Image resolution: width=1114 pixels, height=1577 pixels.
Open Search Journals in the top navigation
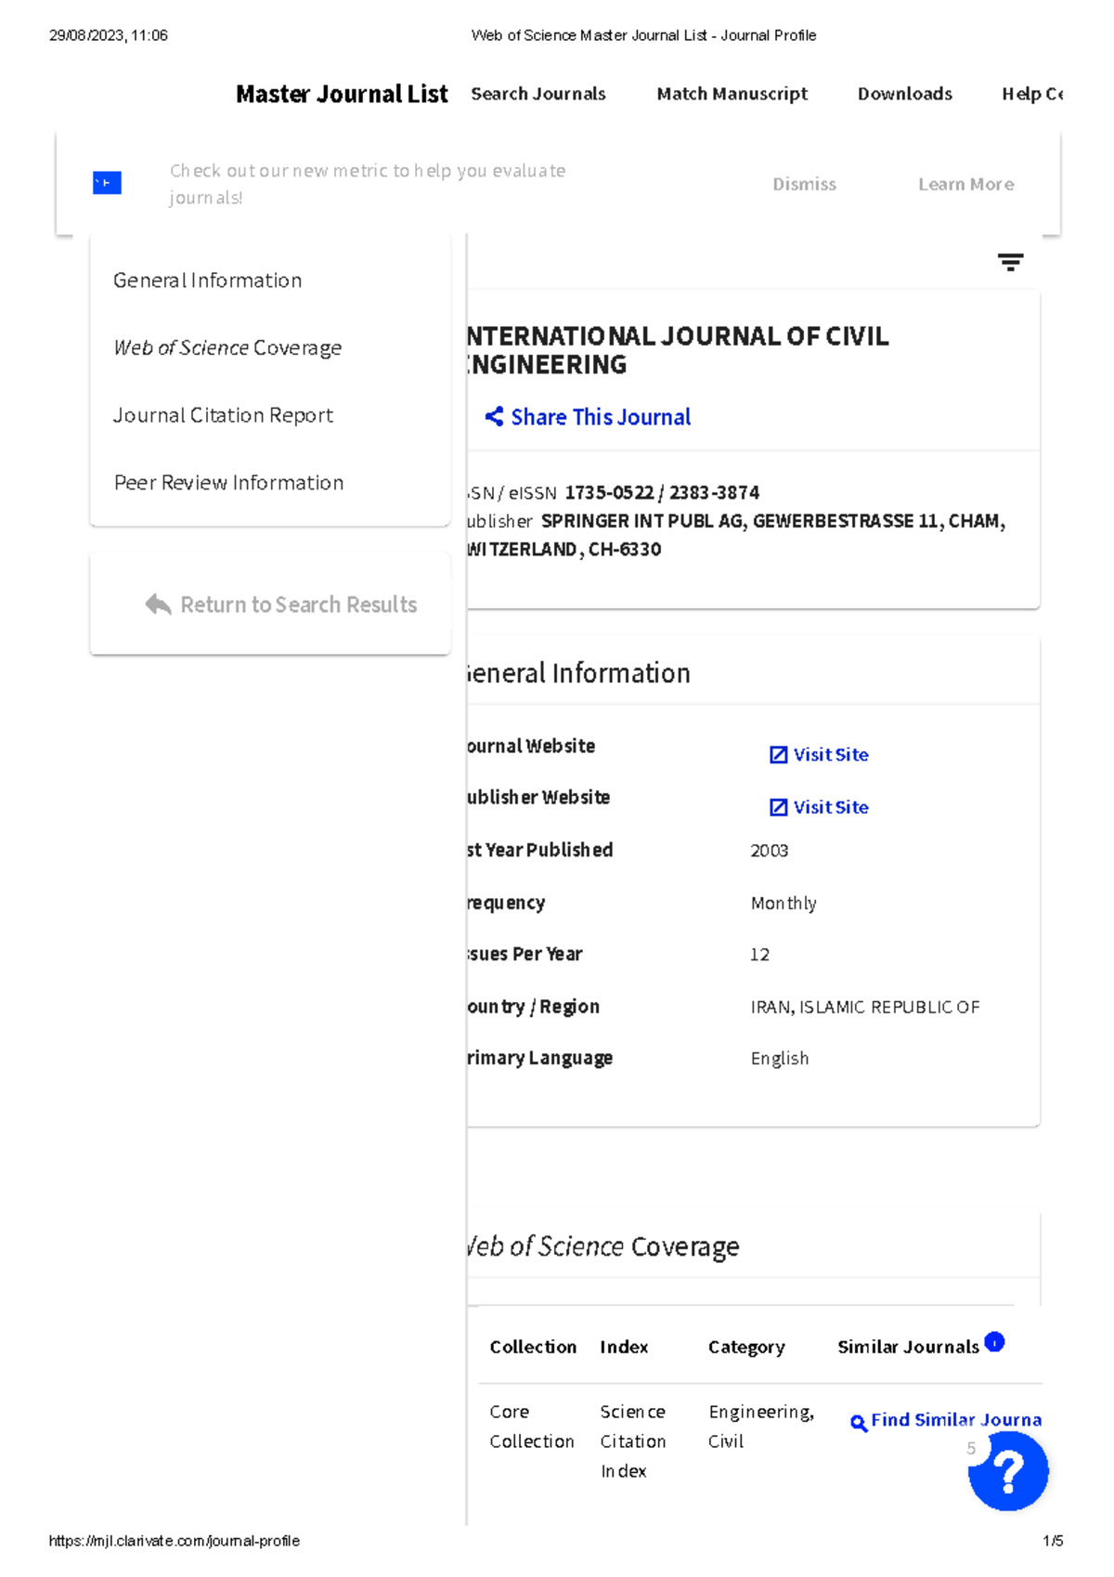[538, 94]
